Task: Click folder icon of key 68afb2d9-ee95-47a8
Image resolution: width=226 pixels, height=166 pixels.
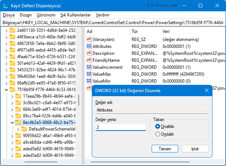Action: (12, 83)
